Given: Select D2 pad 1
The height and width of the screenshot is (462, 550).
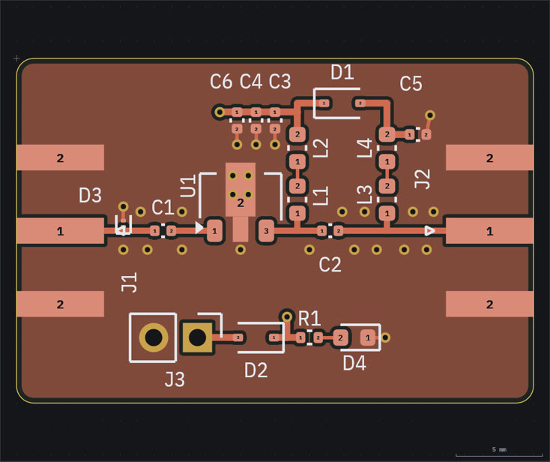Looking at the screenshot, I should tap(274, 337).
